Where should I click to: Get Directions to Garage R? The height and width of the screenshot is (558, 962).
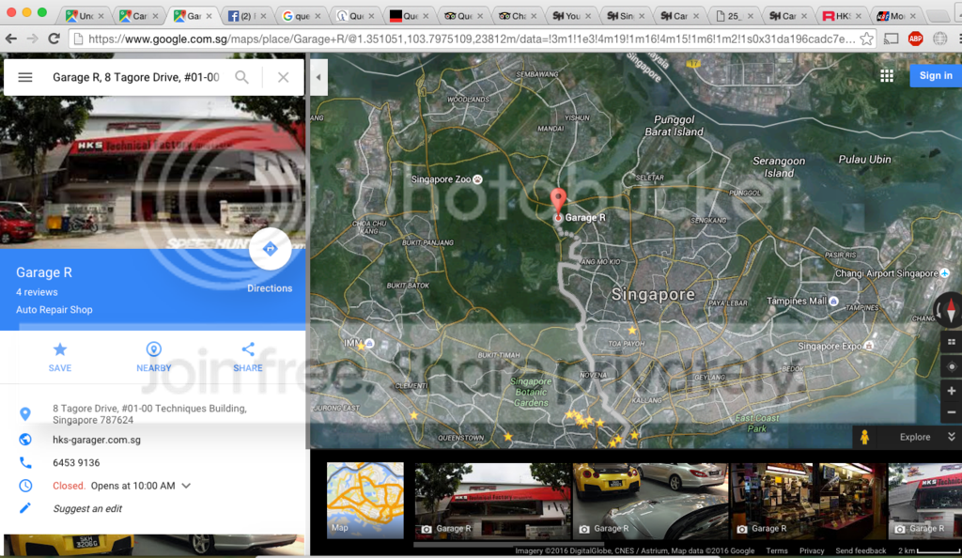(270, 249)
